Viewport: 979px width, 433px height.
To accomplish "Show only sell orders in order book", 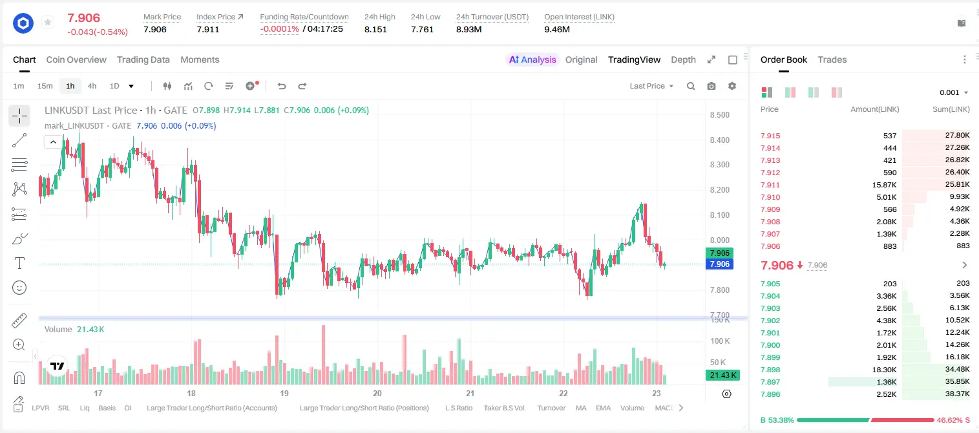I will pos(836,92).
